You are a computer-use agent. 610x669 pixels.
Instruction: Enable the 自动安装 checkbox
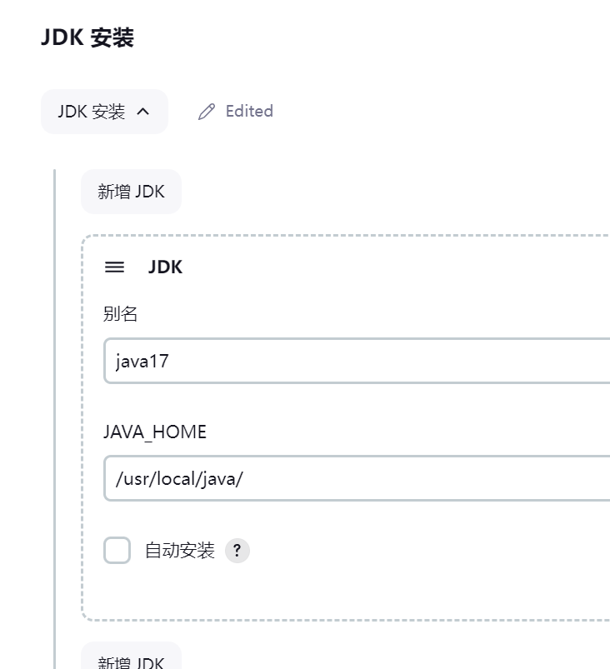pos(117,551)
